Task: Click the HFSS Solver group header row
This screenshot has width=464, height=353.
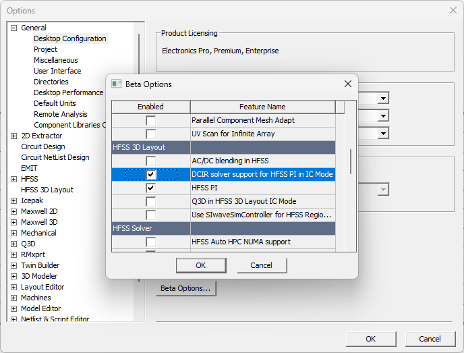Action: click(223, 228)
